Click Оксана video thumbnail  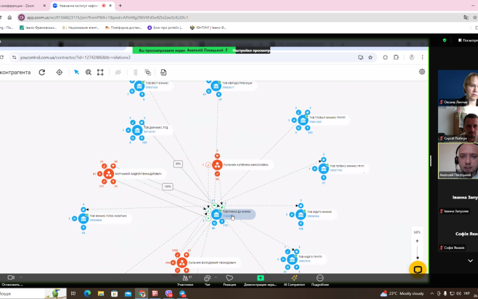point(458,87)
